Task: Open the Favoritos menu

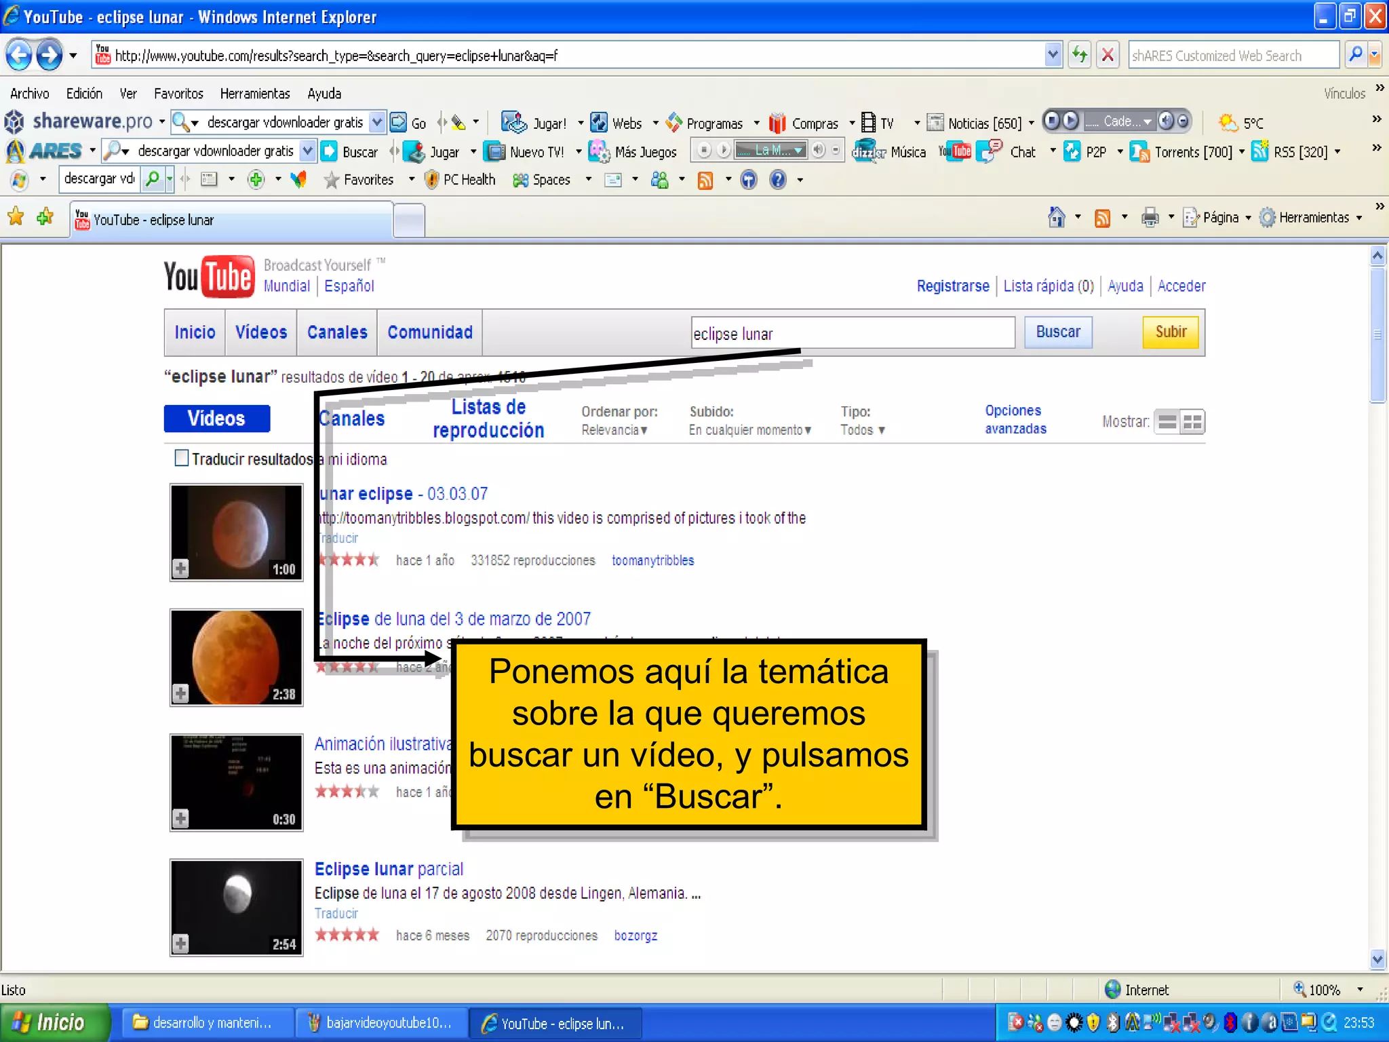Action: 178,94
